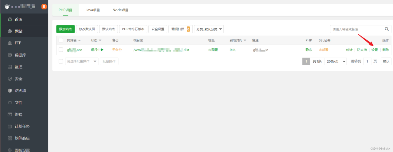Click the green 添加站点 button
The height and width of the screenshot is (152, 393).
[x=65, y=29]
